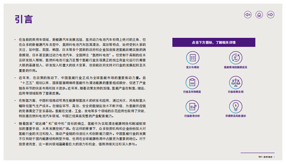Viewport: 286px width, 164px height.
Task: Open the lightbulb icon for 尽调常见风险提示
Action: coord(236,107)
